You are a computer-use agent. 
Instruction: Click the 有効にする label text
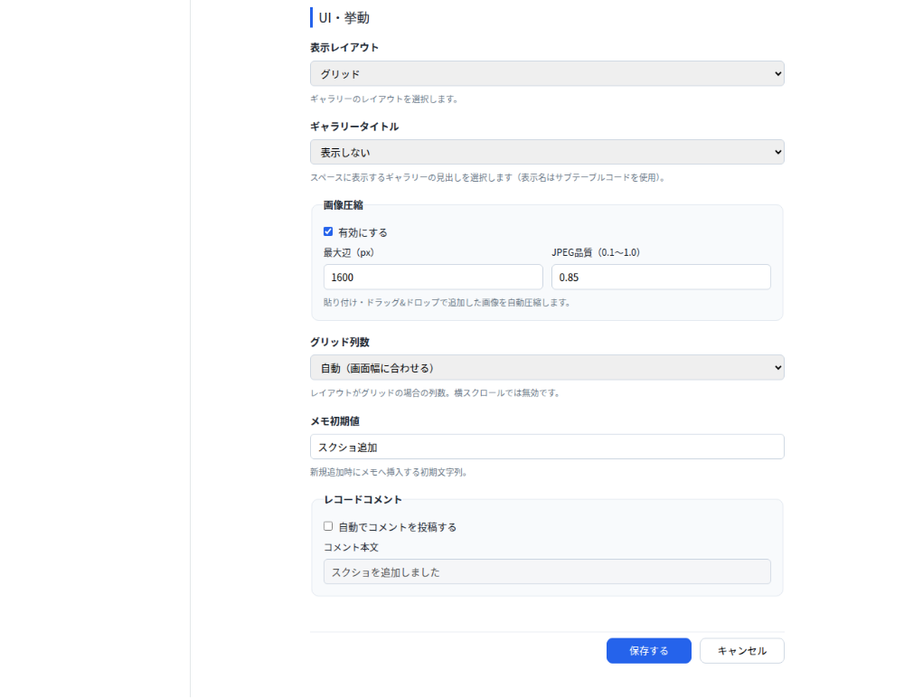click(x=363, y=232)
